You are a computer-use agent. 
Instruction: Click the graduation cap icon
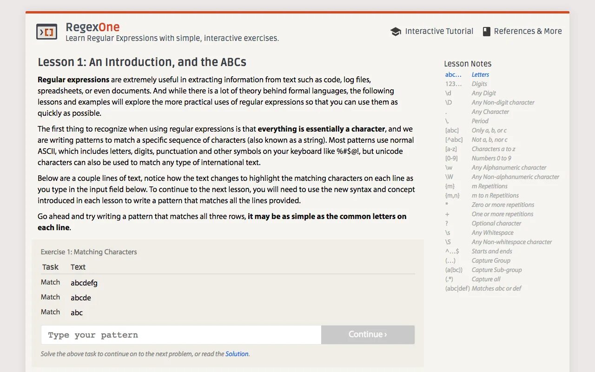(x=396, y=32)
